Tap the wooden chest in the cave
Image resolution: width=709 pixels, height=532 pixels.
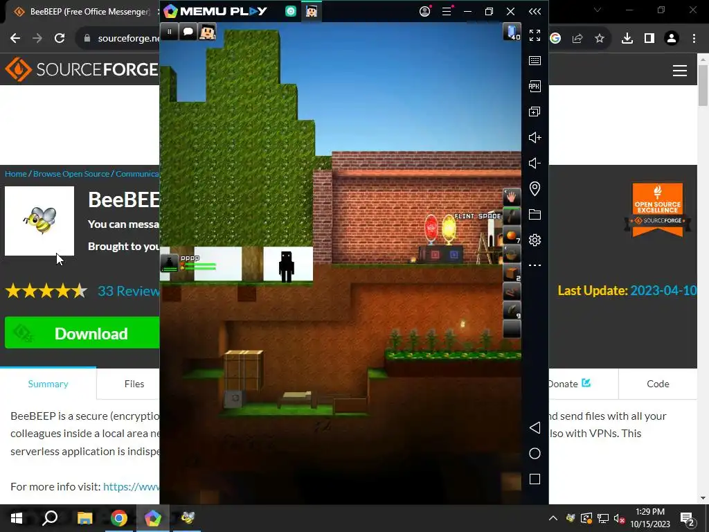tap(244, 369)
